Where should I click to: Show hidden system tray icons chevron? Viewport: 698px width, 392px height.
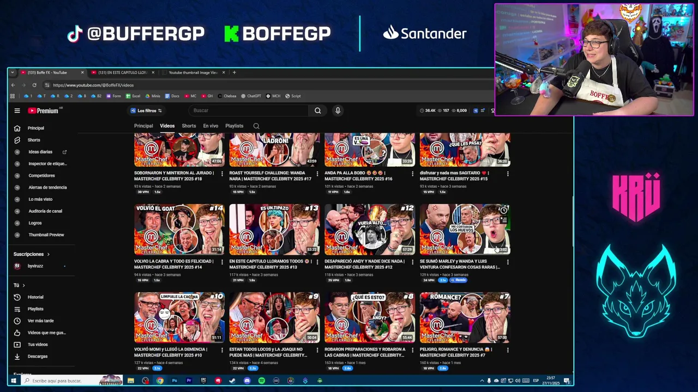(x=482, y=381)
